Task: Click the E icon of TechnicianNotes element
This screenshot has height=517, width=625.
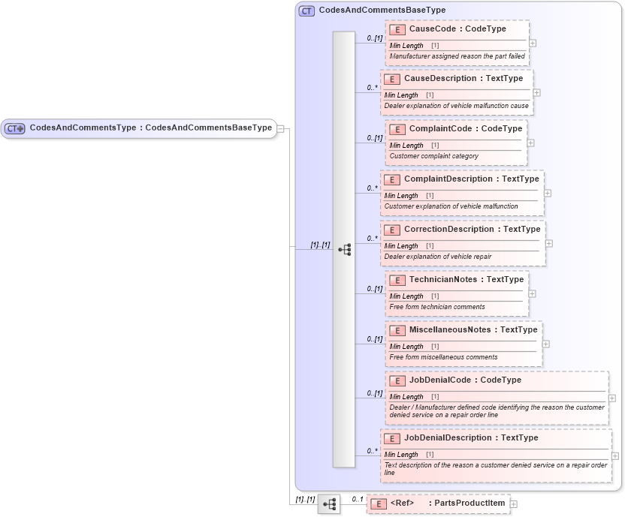Action: [396, 280]
